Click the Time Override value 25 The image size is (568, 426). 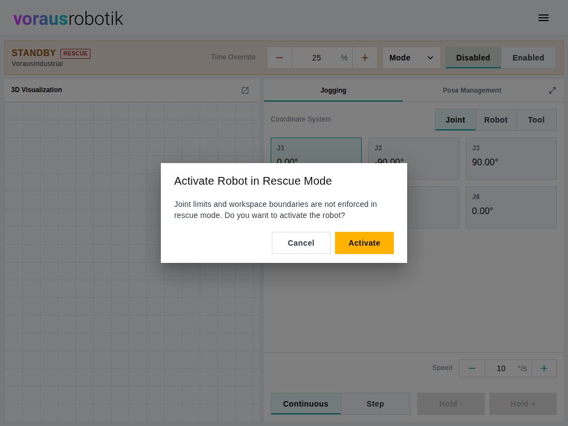click(x=316, y=58)
